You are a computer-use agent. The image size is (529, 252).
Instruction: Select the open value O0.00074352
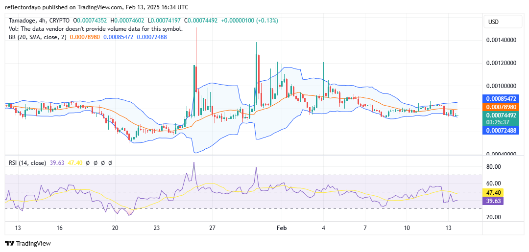tap(90, 21)
